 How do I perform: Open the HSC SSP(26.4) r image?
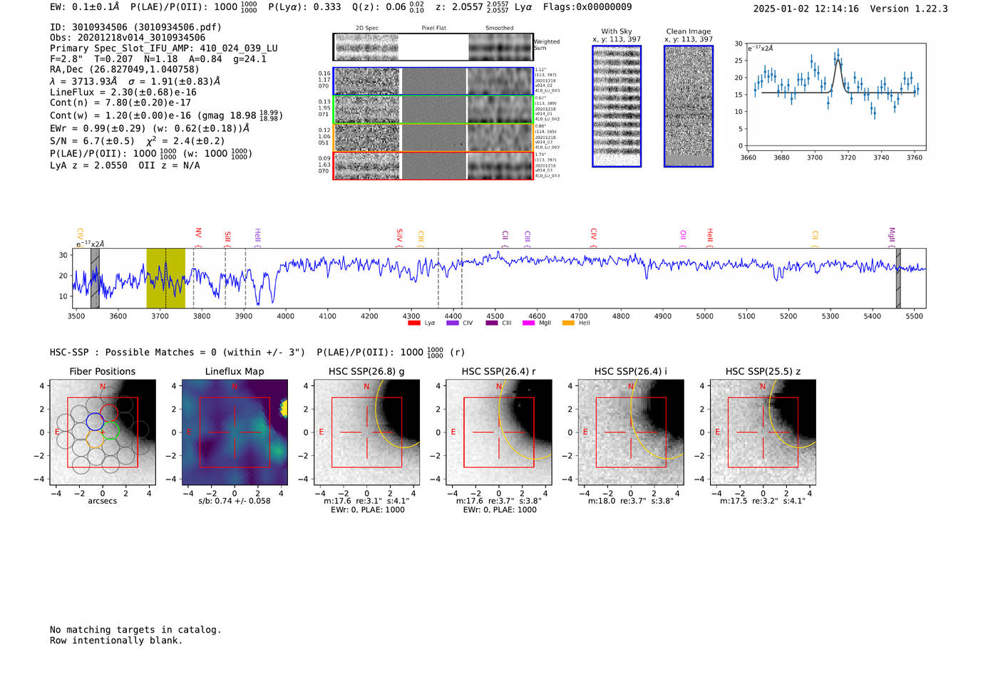pos(498,432)
